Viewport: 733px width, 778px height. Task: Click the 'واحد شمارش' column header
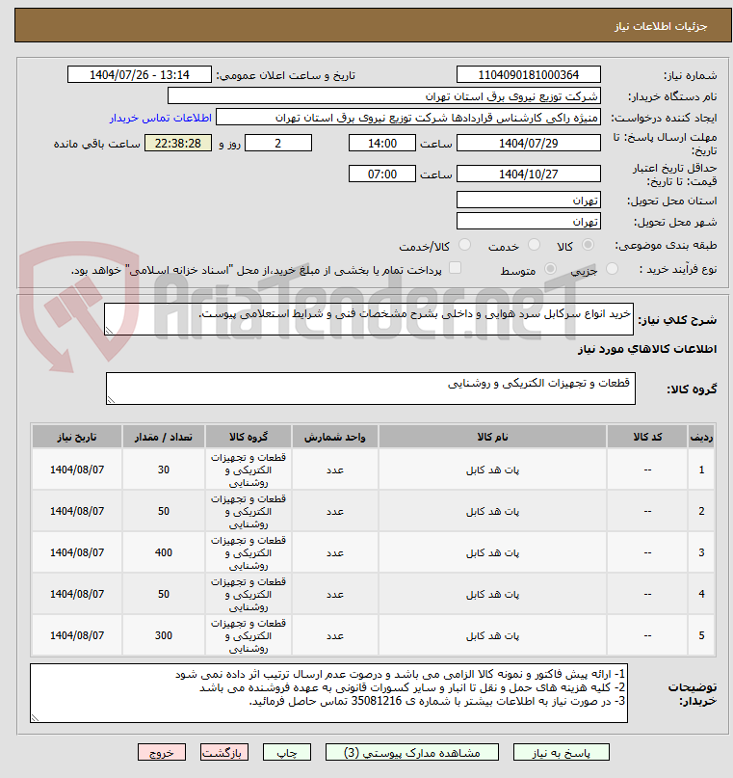[x=335, y=437]
